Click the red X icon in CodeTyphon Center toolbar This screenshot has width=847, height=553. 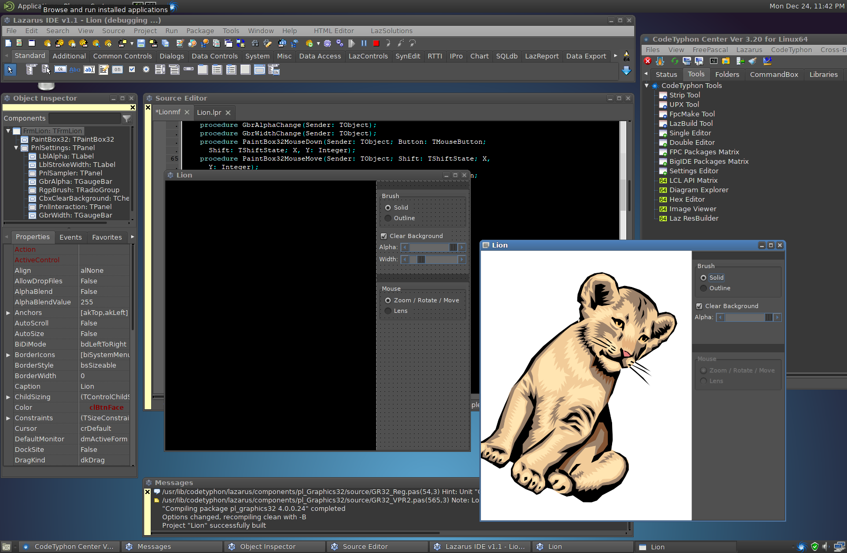pyautogui.click(x=648, y=61)
